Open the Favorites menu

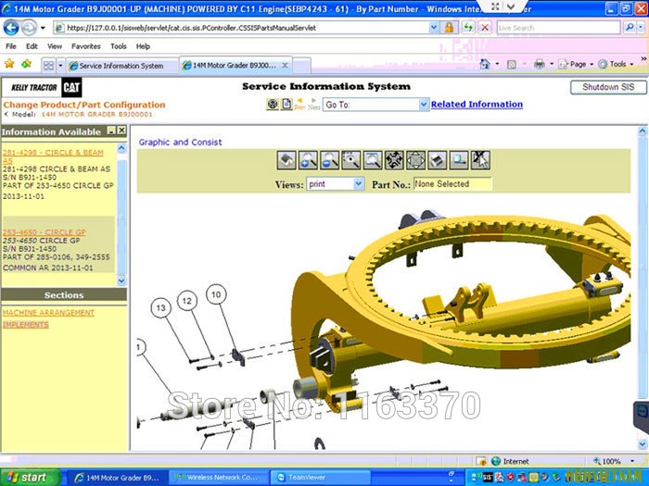click(85, 46)
